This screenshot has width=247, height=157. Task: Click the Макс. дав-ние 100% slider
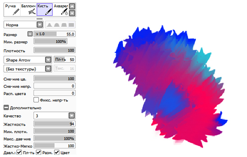coord(55,139)
